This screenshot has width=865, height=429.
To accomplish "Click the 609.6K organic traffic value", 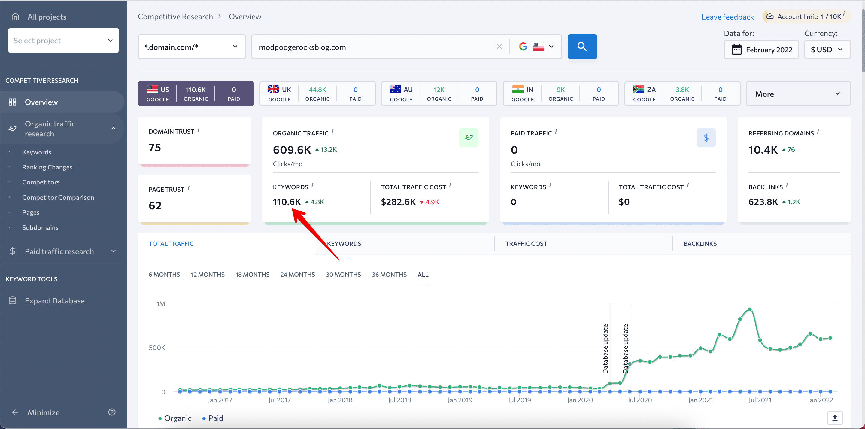I will click(292, 150).
